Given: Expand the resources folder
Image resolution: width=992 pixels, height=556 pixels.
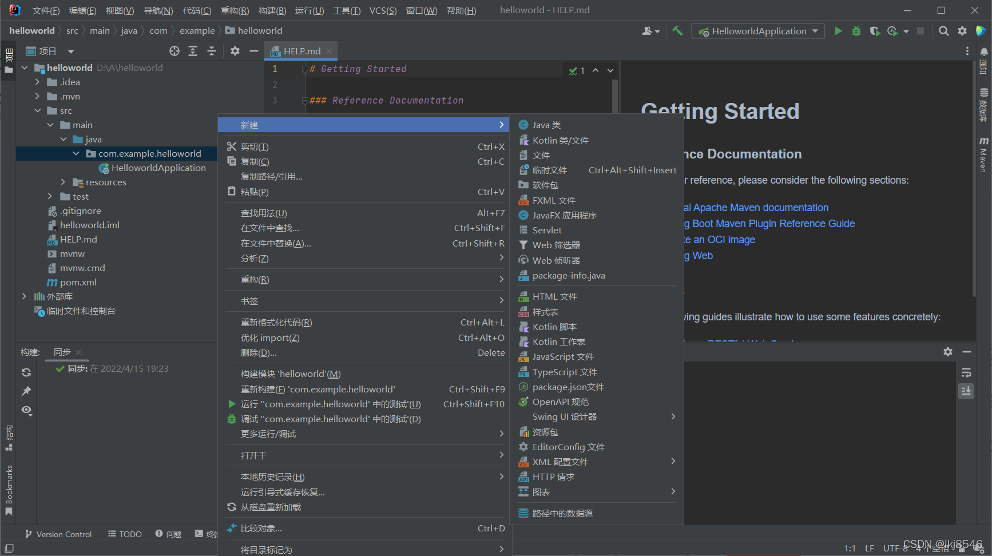Looking at the screenshot, I should [62, 182].
